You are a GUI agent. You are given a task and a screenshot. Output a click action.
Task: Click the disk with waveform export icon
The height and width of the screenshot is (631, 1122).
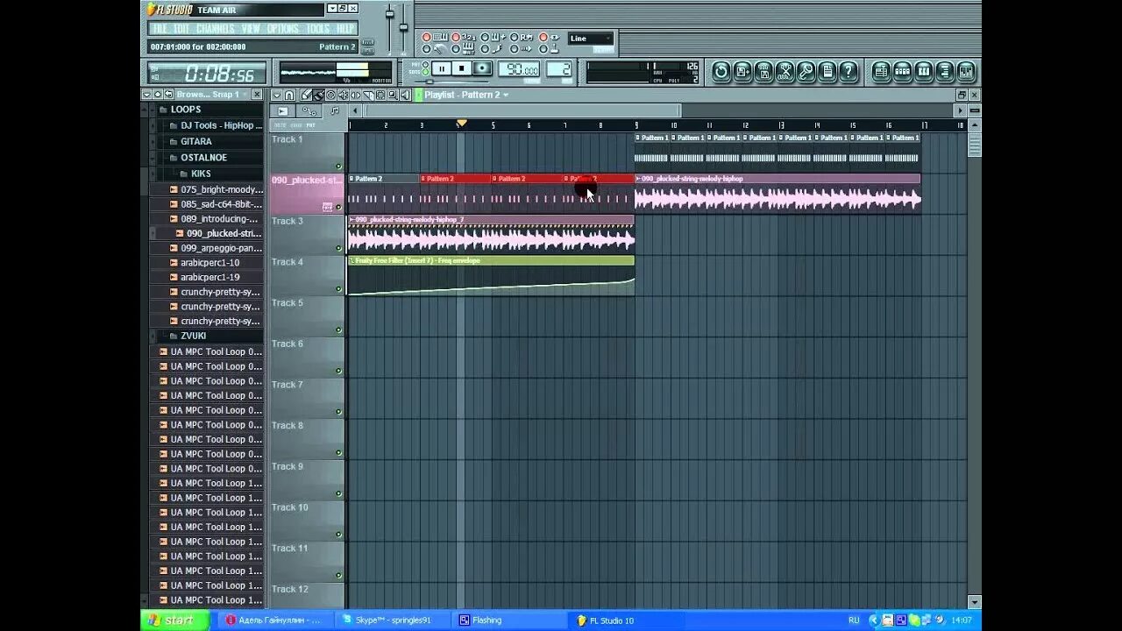[763, 72]
